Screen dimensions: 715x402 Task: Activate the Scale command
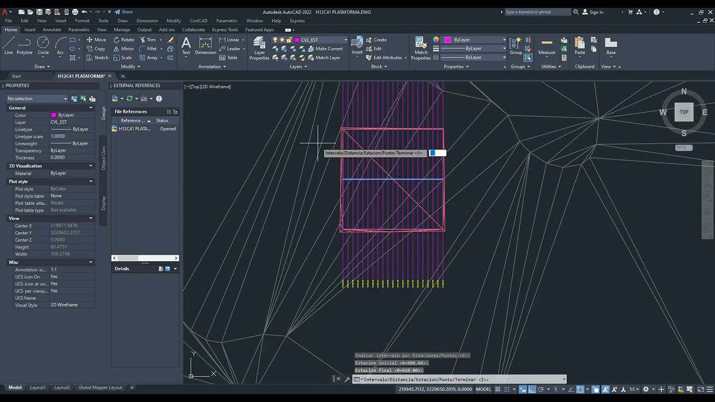click(x=123, y=58)
